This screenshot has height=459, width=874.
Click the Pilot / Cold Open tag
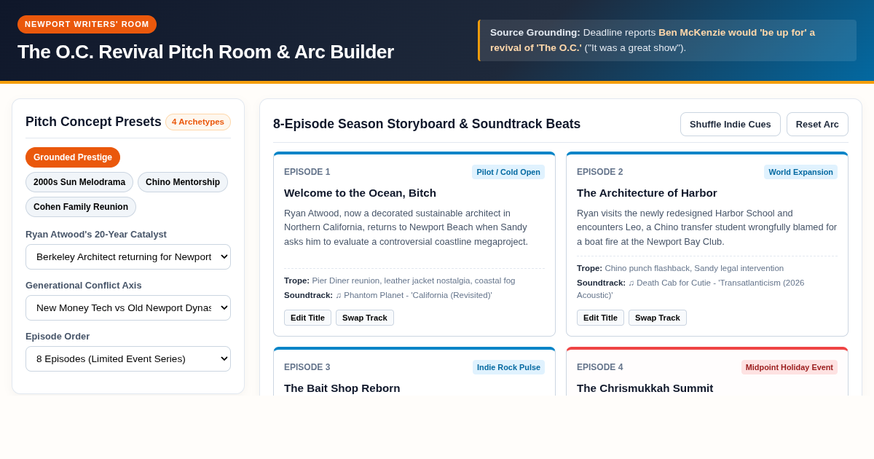(x=508, y=172)
